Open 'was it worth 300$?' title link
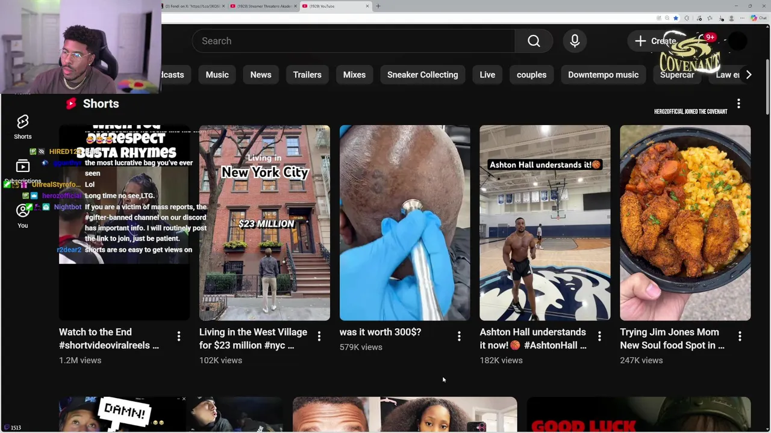This screenshot has width=771, height=433. (380, 332)
